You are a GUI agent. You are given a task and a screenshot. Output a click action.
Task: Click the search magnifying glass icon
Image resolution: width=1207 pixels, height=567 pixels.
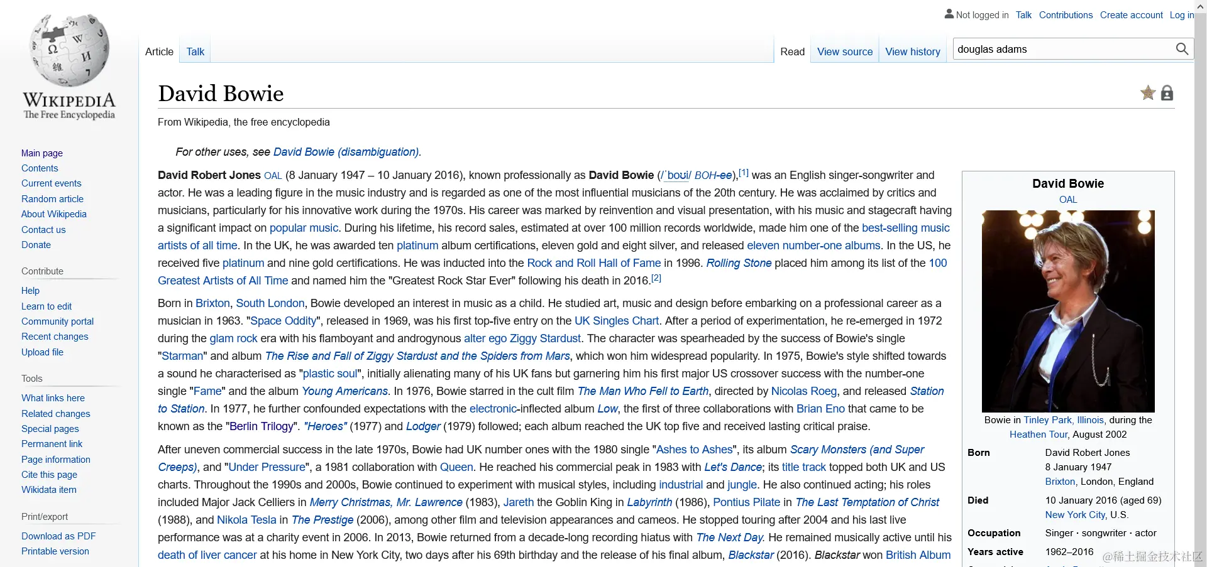tap(1182, 49)
